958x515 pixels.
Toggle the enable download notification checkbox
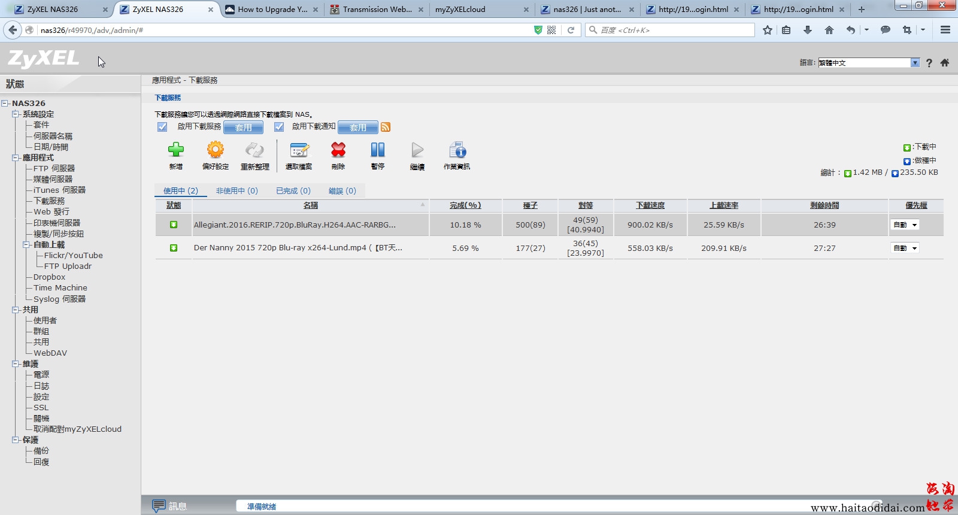(x=279, y=127)
